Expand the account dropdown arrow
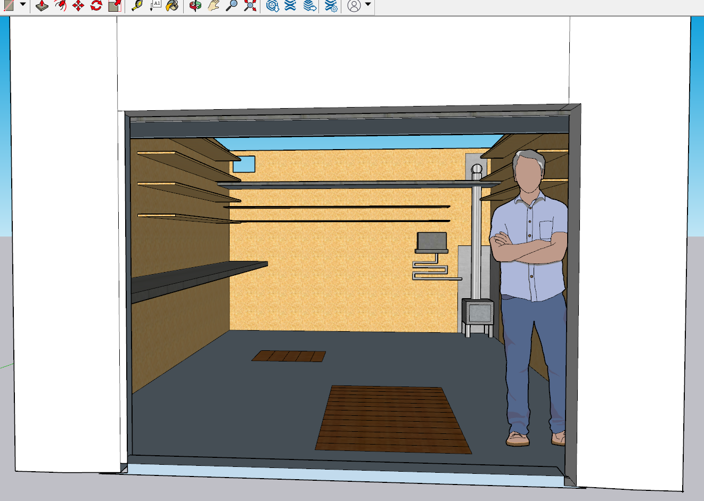This screenshot has width=704, height=501. pyautogui.click(x=368, y=5)
